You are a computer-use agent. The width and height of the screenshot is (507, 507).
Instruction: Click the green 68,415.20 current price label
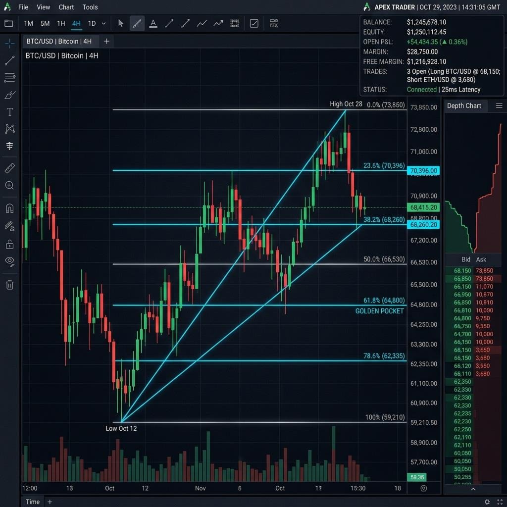423,207
